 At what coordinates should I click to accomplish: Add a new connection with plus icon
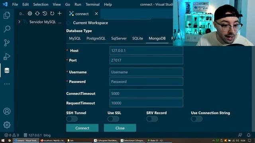(x=59, y=14)
